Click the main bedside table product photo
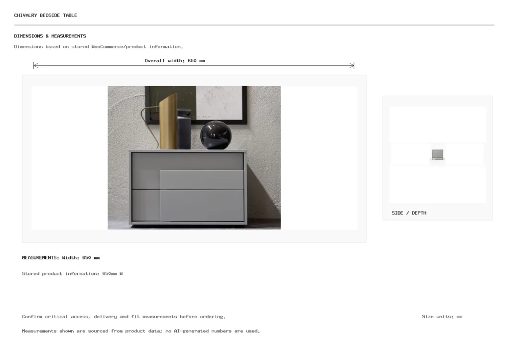The height and width of the screenshot is (357, 510). pyautogui.click(x=194, y=158)
